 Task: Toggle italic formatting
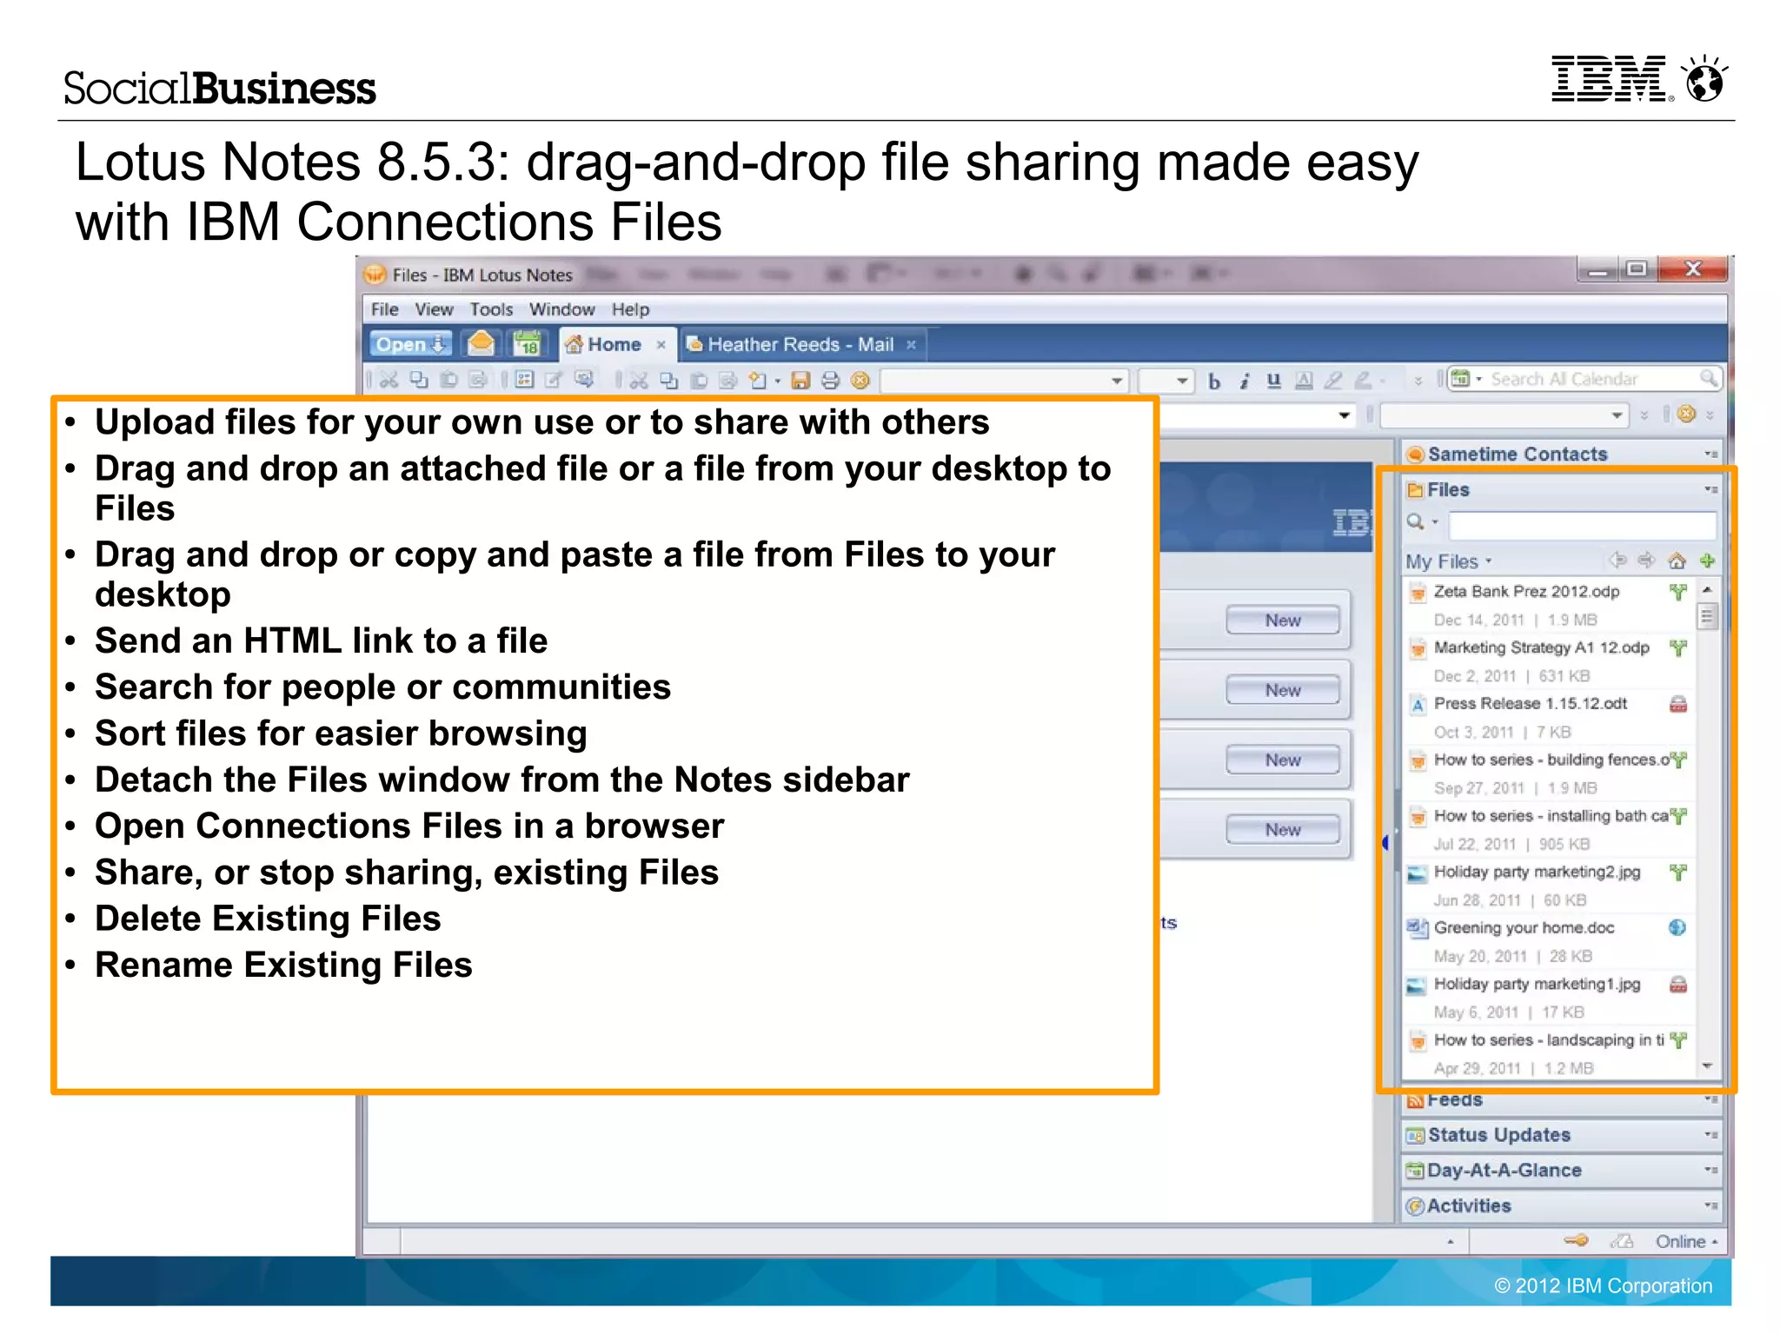1245,381
